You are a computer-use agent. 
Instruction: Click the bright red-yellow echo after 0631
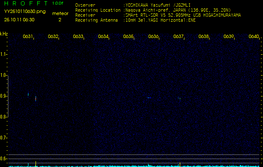(x=36, y=99)
